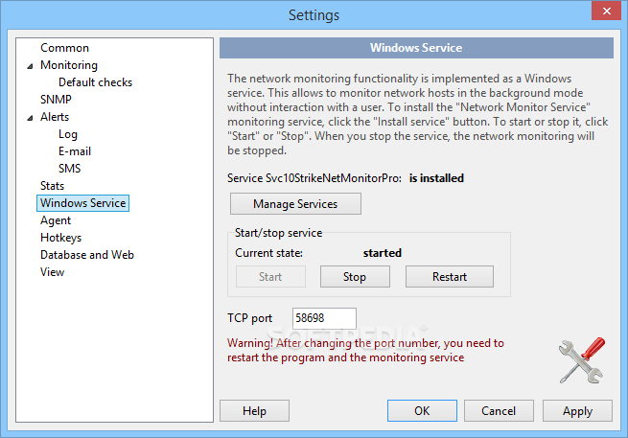628x438 pixels.
Task: Select Common in settings tree
Action: pos(64,48)
